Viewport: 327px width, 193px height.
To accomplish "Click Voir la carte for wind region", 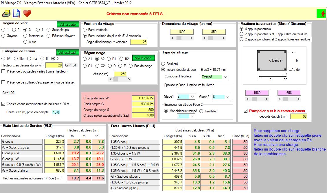I will (68, 24).
